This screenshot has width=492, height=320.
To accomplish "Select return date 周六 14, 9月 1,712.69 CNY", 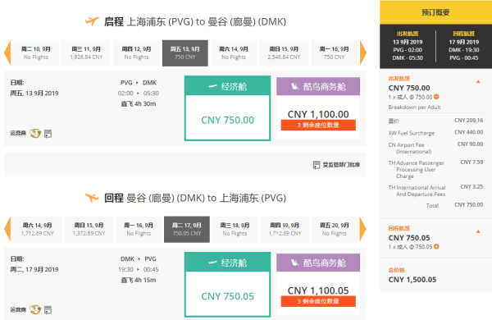I will 38,229.
